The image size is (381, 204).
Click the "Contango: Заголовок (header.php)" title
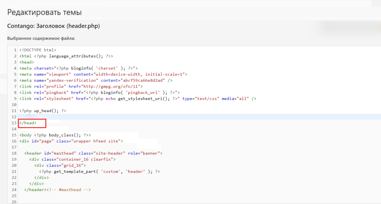(54, 26)
